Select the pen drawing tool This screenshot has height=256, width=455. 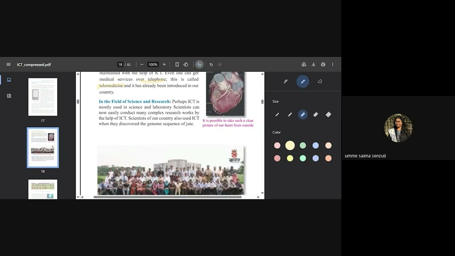click(286, 81)
